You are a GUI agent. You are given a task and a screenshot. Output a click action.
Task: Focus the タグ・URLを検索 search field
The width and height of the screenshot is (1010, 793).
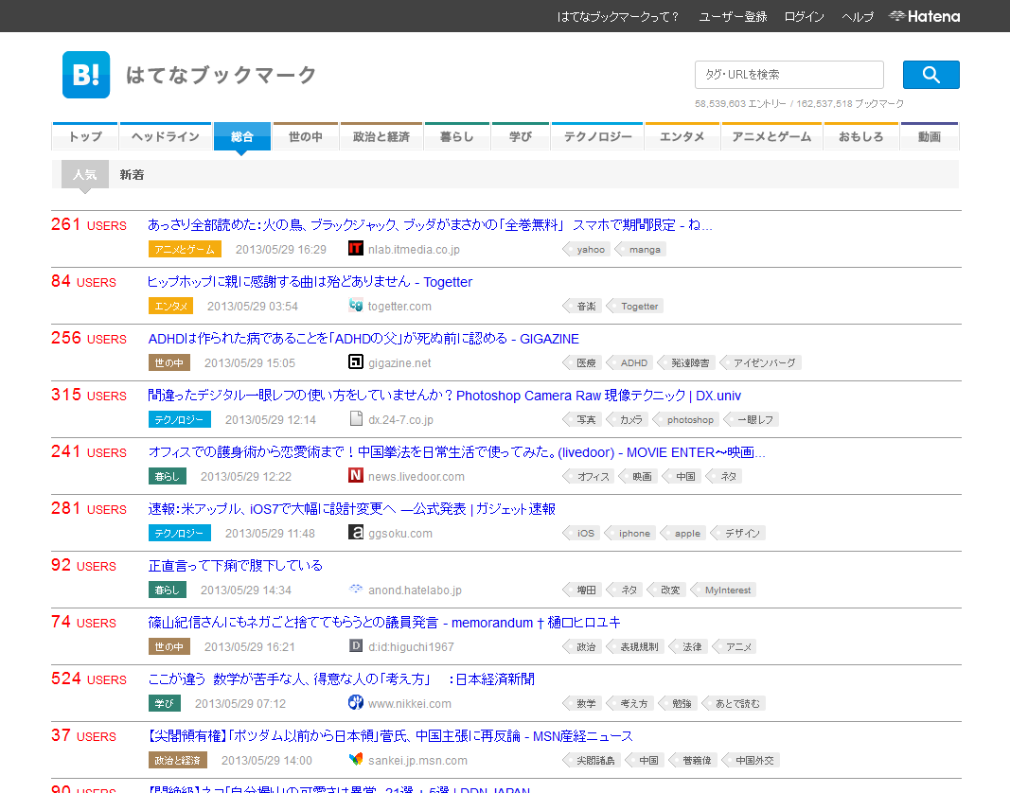[789, 75]
